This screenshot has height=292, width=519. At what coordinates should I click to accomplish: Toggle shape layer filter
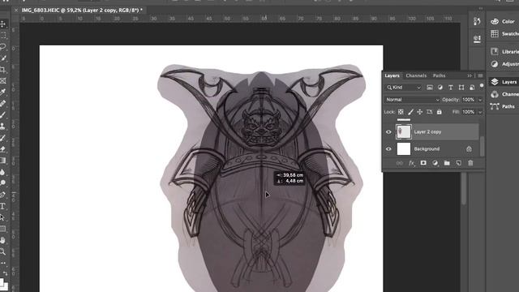tap(461, 88)
